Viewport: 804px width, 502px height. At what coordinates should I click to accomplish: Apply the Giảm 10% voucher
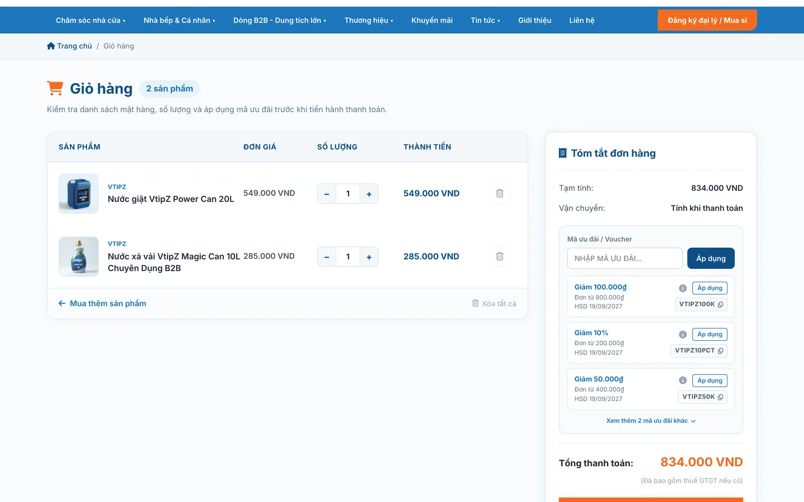[710, 334]
